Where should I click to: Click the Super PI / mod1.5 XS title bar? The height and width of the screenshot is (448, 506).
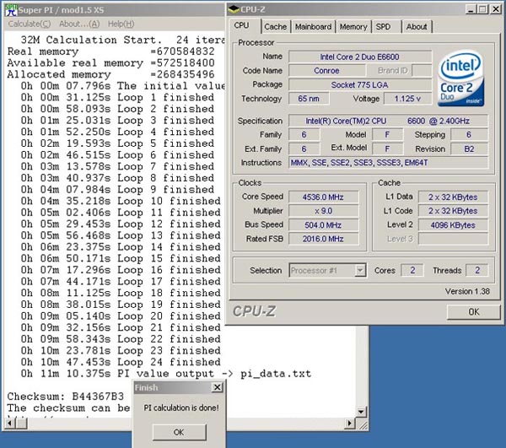point(114,10)
